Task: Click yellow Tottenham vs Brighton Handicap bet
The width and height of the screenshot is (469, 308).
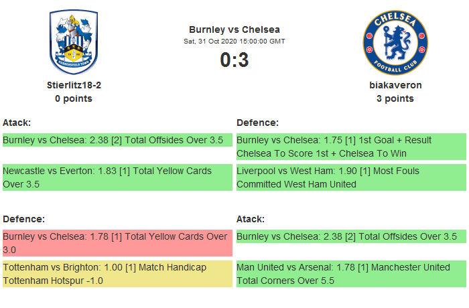Action: coord(117,274)
